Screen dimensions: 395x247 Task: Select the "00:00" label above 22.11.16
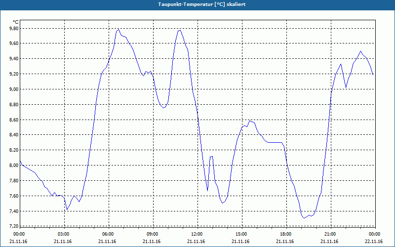375,234
